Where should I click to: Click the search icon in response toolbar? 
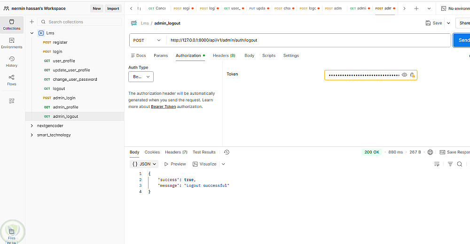tap(460, 164)
